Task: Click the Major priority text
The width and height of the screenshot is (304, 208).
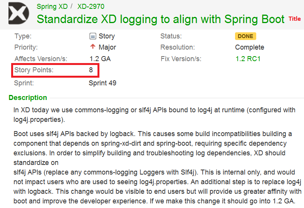Action: tap(107, 47)
